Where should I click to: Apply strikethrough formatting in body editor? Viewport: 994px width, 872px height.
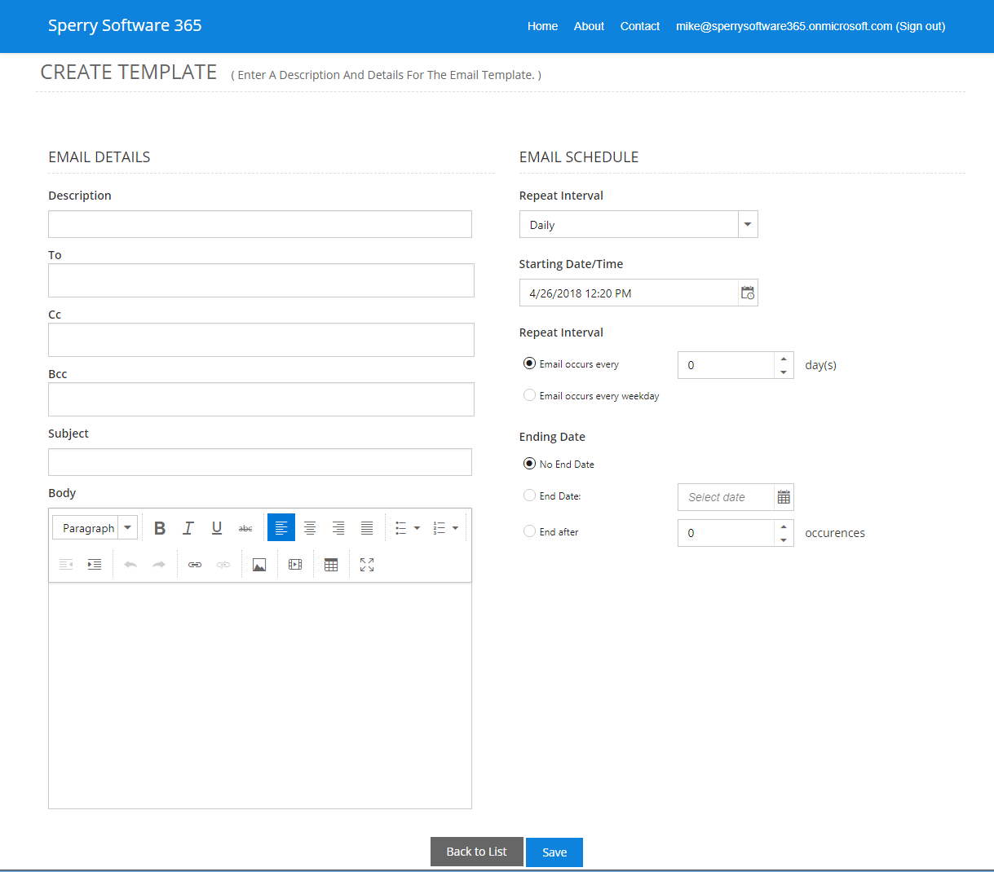tap(245, 528)
